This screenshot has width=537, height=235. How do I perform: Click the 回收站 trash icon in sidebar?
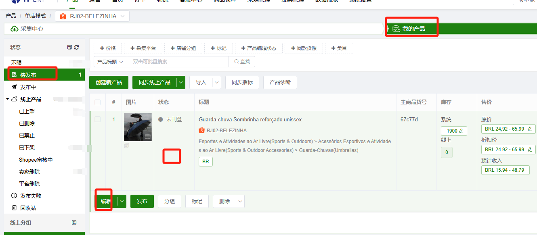pos(14,208)
